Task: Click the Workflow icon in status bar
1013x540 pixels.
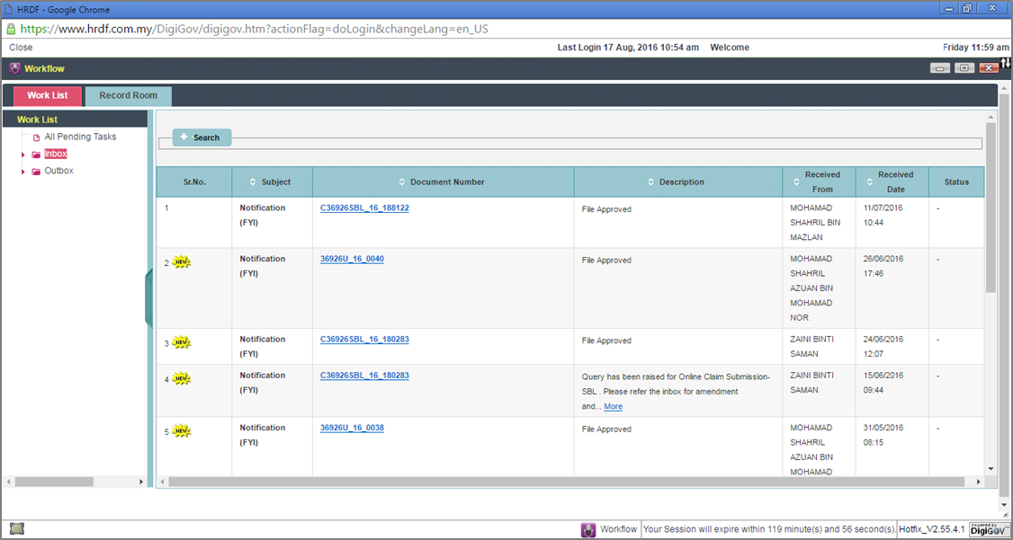Action: [x=587, y=530]
